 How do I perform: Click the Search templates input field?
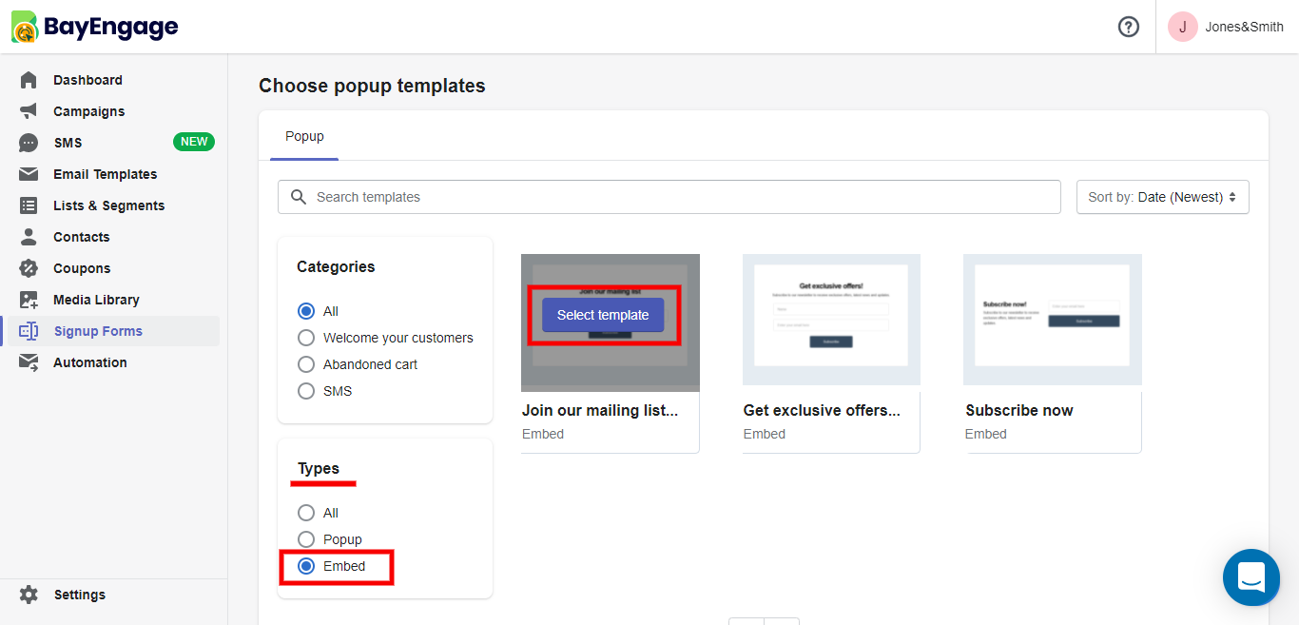click(x=669, y=197)
